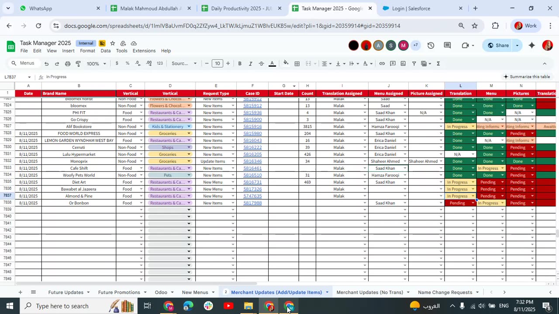
Task: Open the text color picker
Action: (x=272, y=64)
